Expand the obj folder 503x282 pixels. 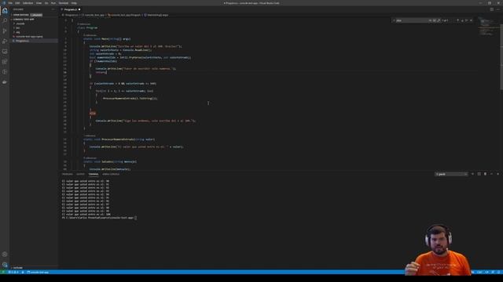(18, 32)
